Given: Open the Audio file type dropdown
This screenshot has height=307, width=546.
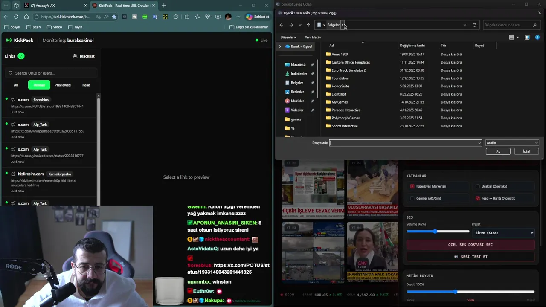Looking at the screenshot, I should (x=512, y=143).
